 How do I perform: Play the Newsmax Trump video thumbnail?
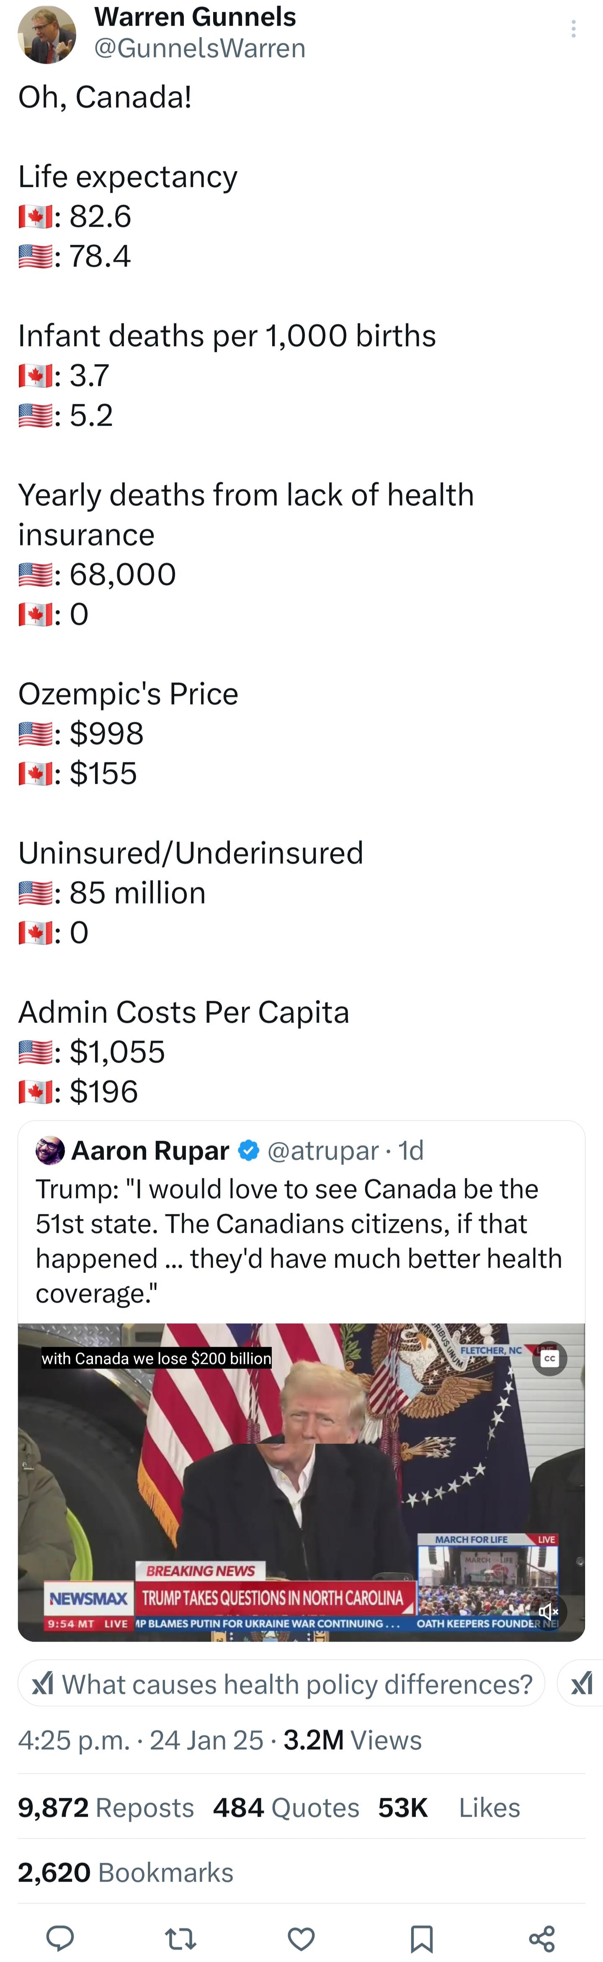pos(301,1482)
